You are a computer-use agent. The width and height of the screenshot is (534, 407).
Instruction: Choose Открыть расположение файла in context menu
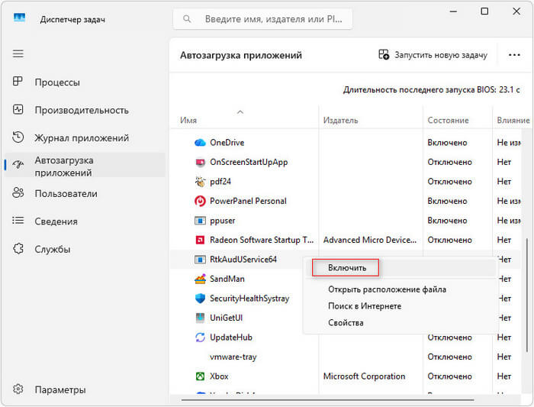(x=387, y=289)
